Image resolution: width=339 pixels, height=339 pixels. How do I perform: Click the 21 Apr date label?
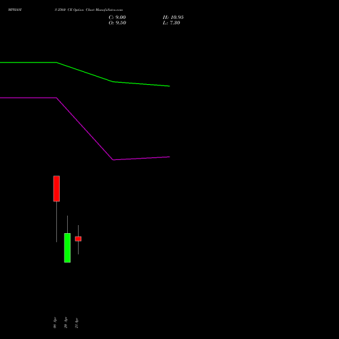pos(77,323)
